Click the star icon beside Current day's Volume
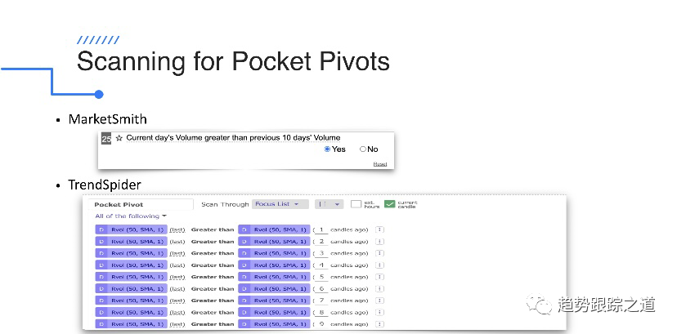 (119, 138)
